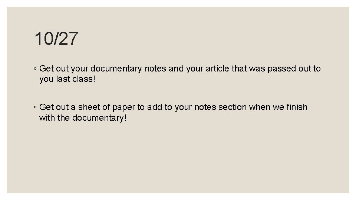Click the second bullet point marker
Viewport: 356px width, 200px height.
coord(35,107)
